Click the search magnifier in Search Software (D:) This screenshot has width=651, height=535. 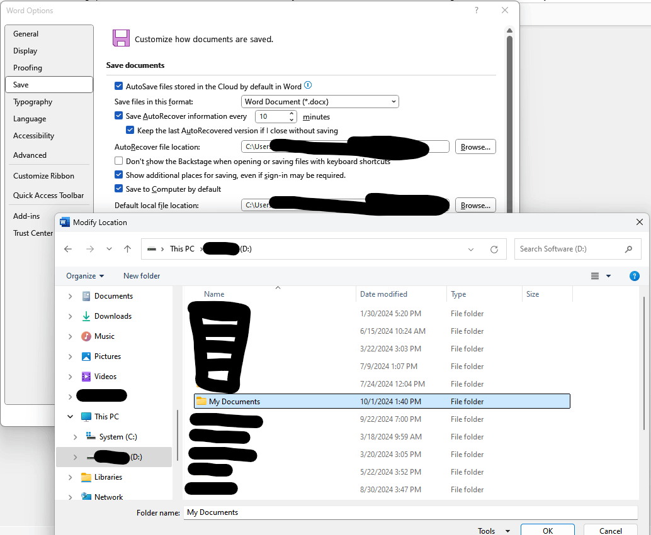coord(628,248)
